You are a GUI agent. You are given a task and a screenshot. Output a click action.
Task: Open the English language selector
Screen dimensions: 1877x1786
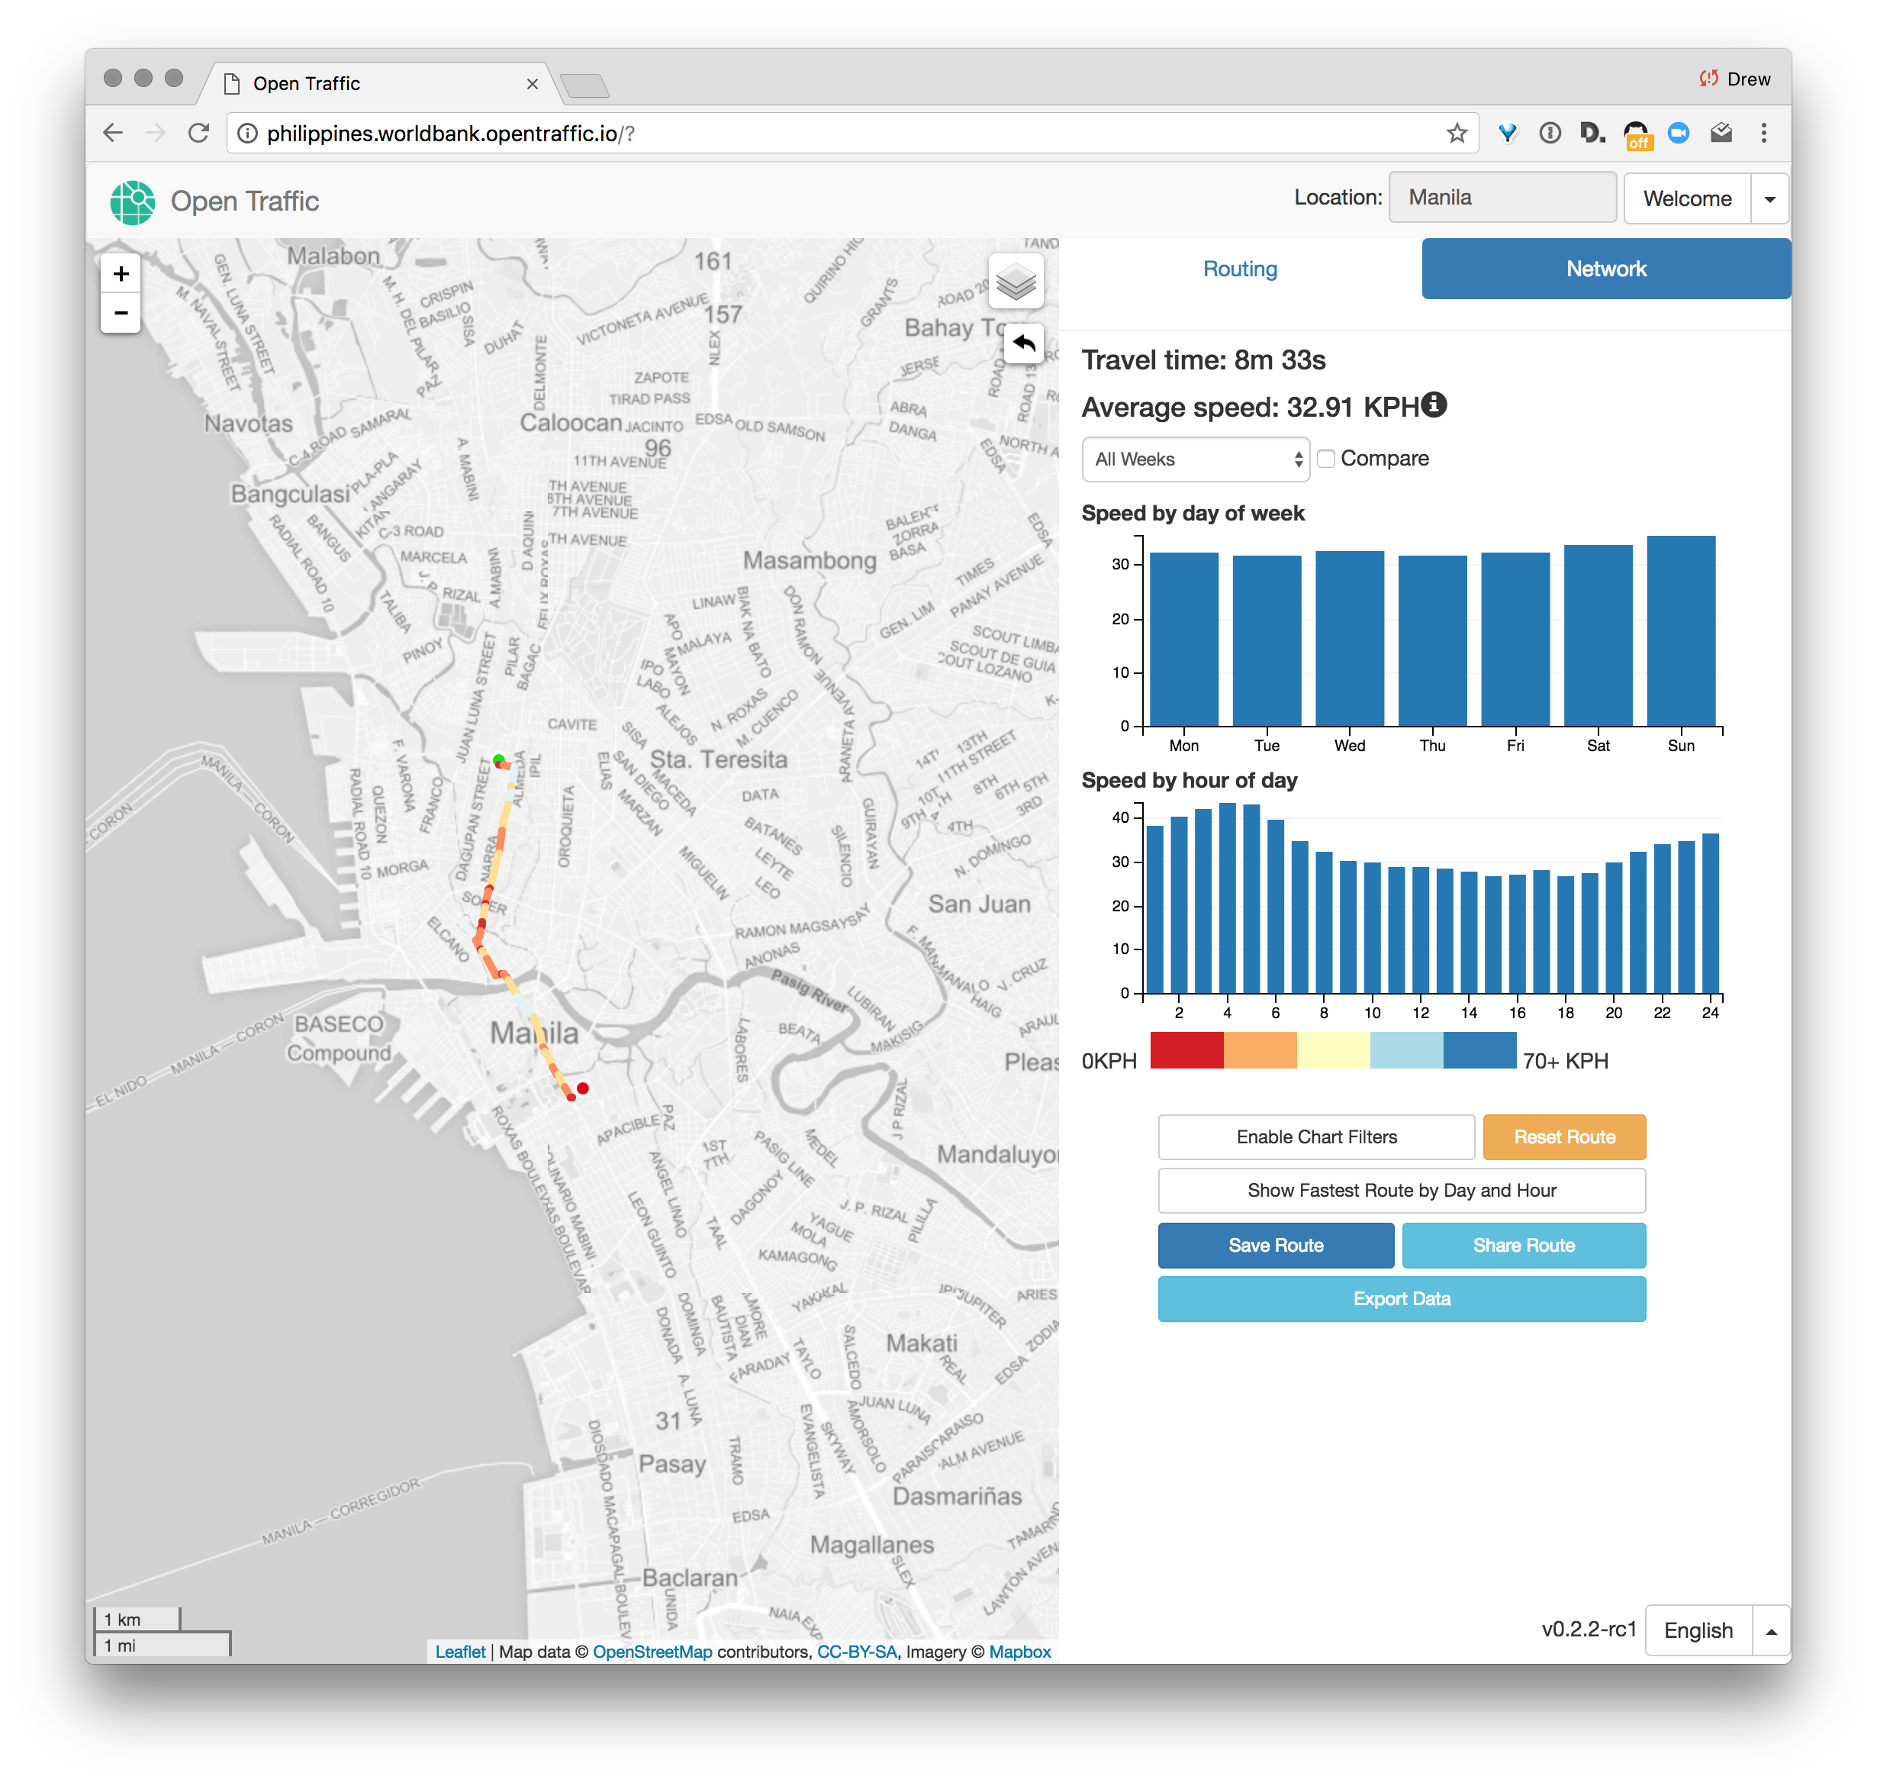1698,1630
